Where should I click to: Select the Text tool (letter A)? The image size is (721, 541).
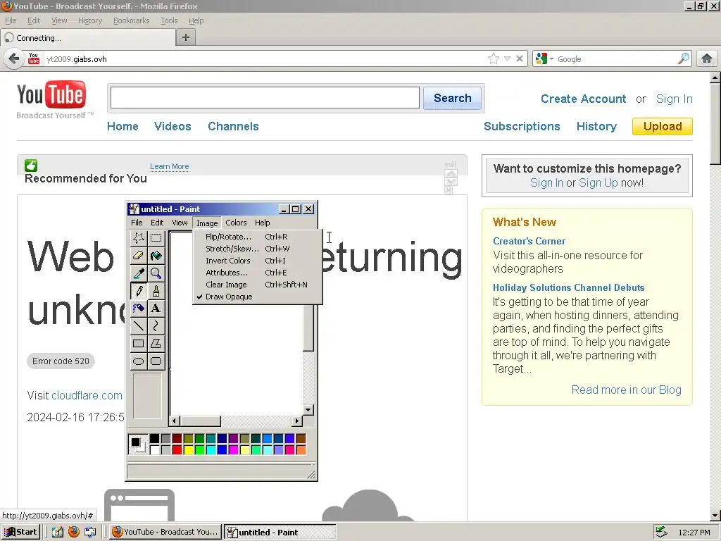156,309
